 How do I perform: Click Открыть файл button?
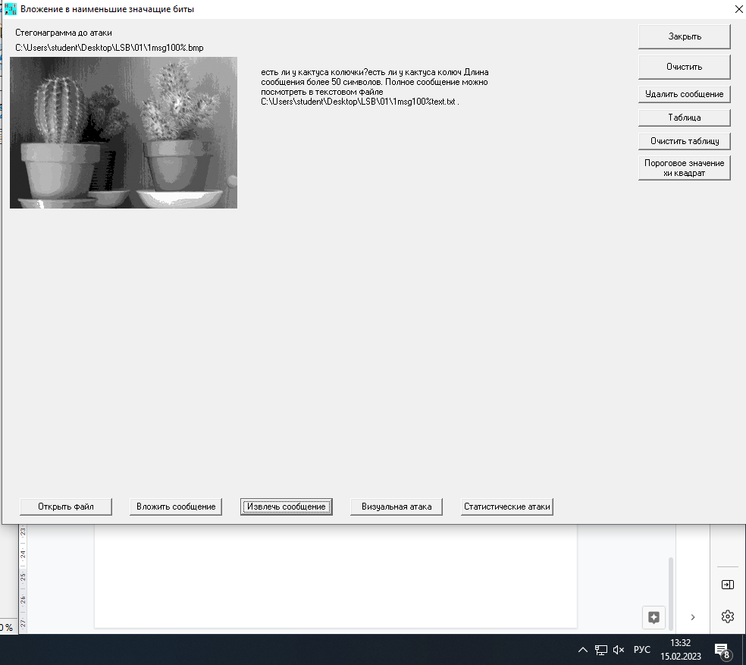click(x=66, y=507)
